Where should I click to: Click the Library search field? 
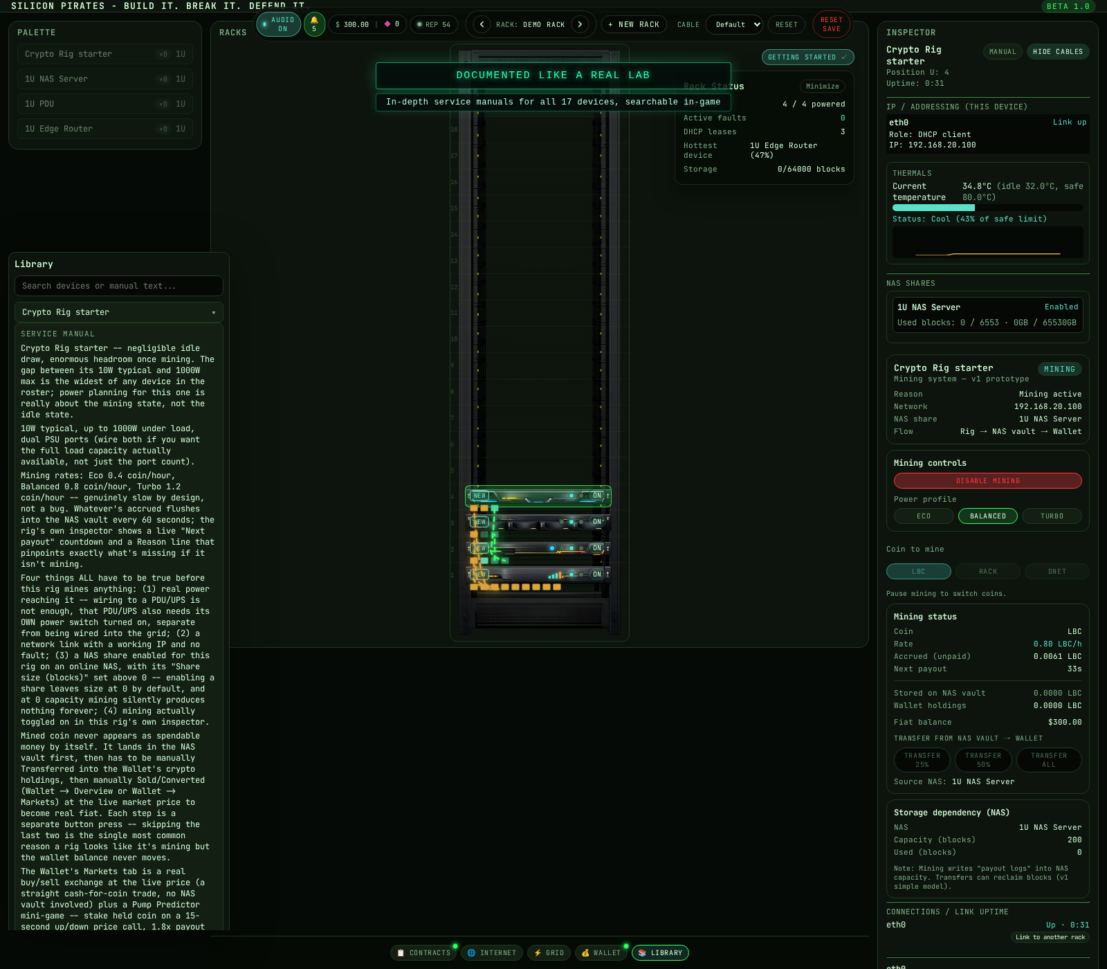(119, 286)
